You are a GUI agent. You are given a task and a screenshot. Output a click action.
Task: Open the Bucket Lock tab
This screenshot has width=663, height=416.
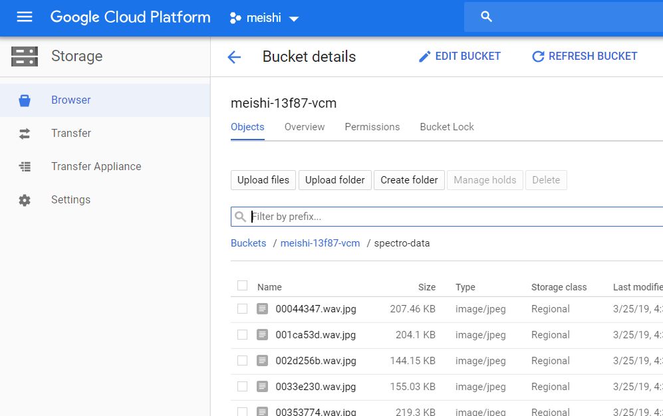[447, 127]
